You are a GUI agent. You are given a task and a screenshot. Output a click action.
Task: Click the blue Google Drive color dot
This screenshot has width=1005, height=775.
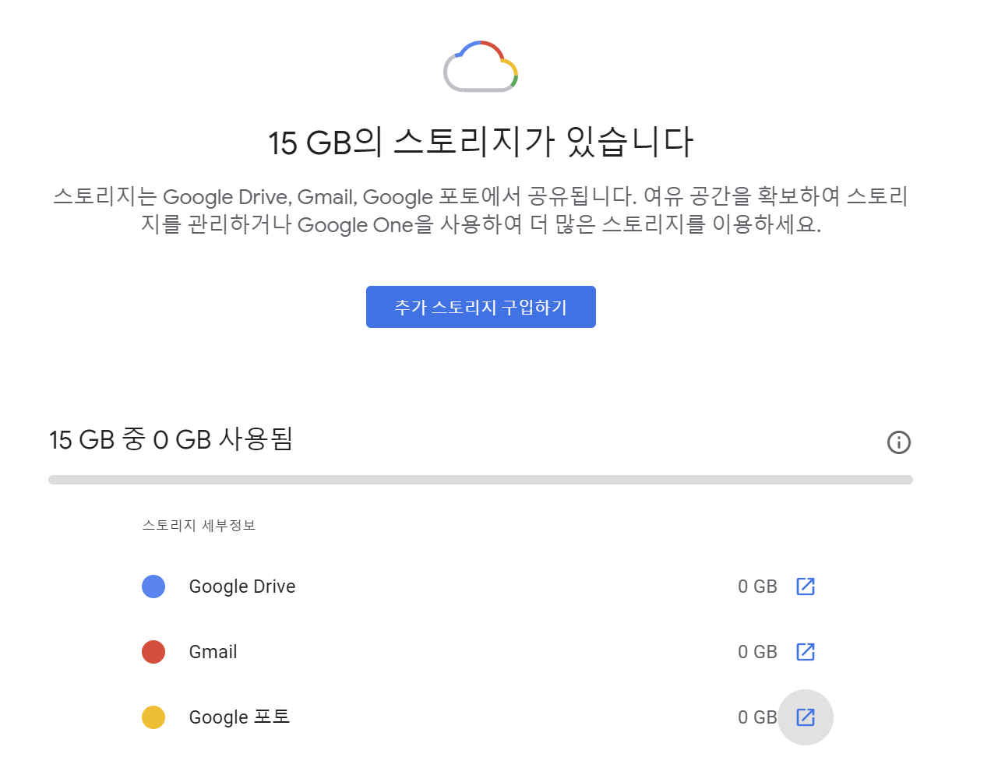[153, 587]
